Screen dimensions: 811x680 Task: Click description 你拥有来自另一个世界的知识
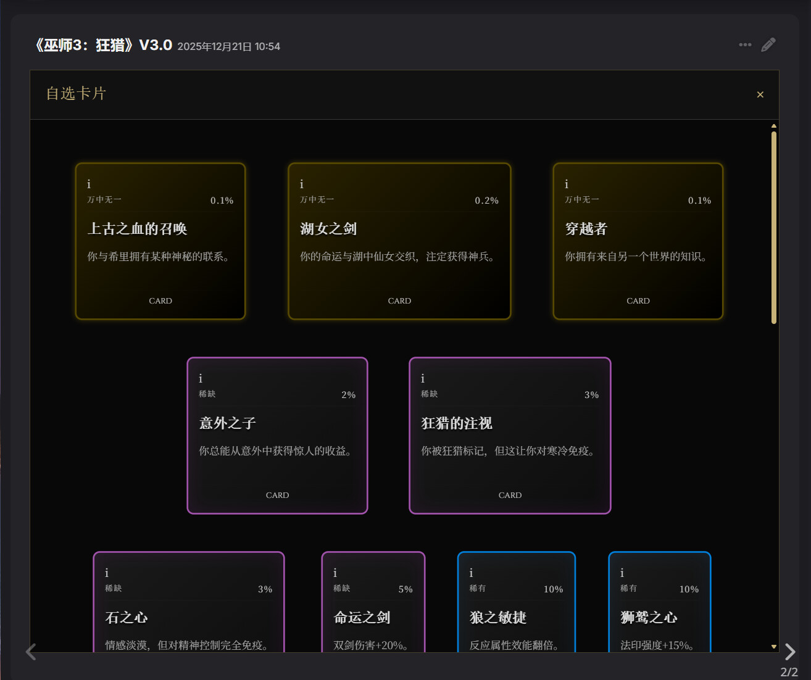point(638,257)
